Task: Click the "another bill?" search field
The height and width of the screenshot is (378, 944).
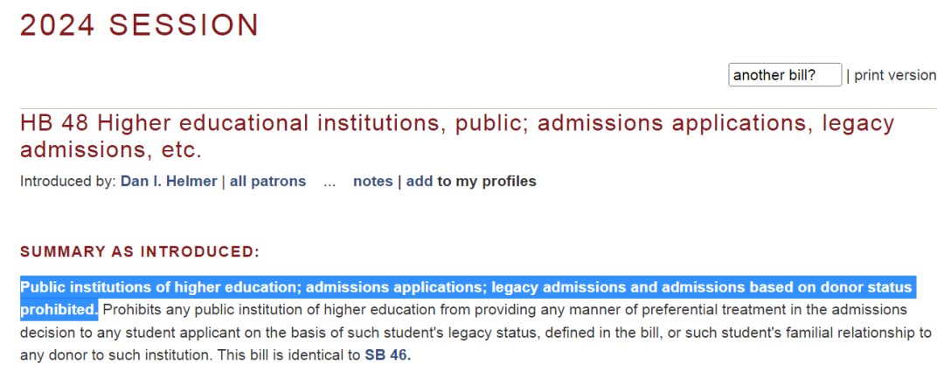Action: pyautogui.click(x=784, y=75)
